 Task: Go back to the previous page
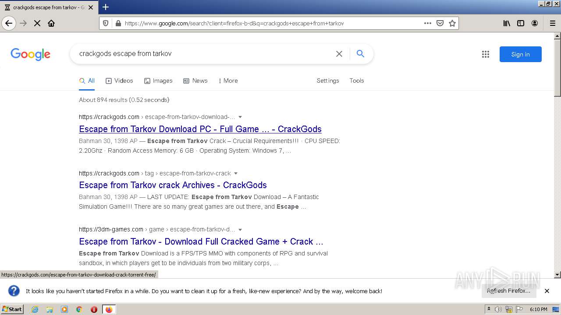(9, 23)
